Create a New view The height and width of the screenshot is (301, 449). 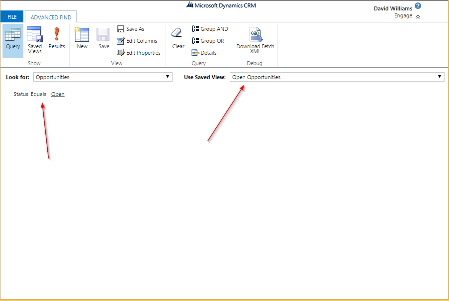click(x=82, y=38)
